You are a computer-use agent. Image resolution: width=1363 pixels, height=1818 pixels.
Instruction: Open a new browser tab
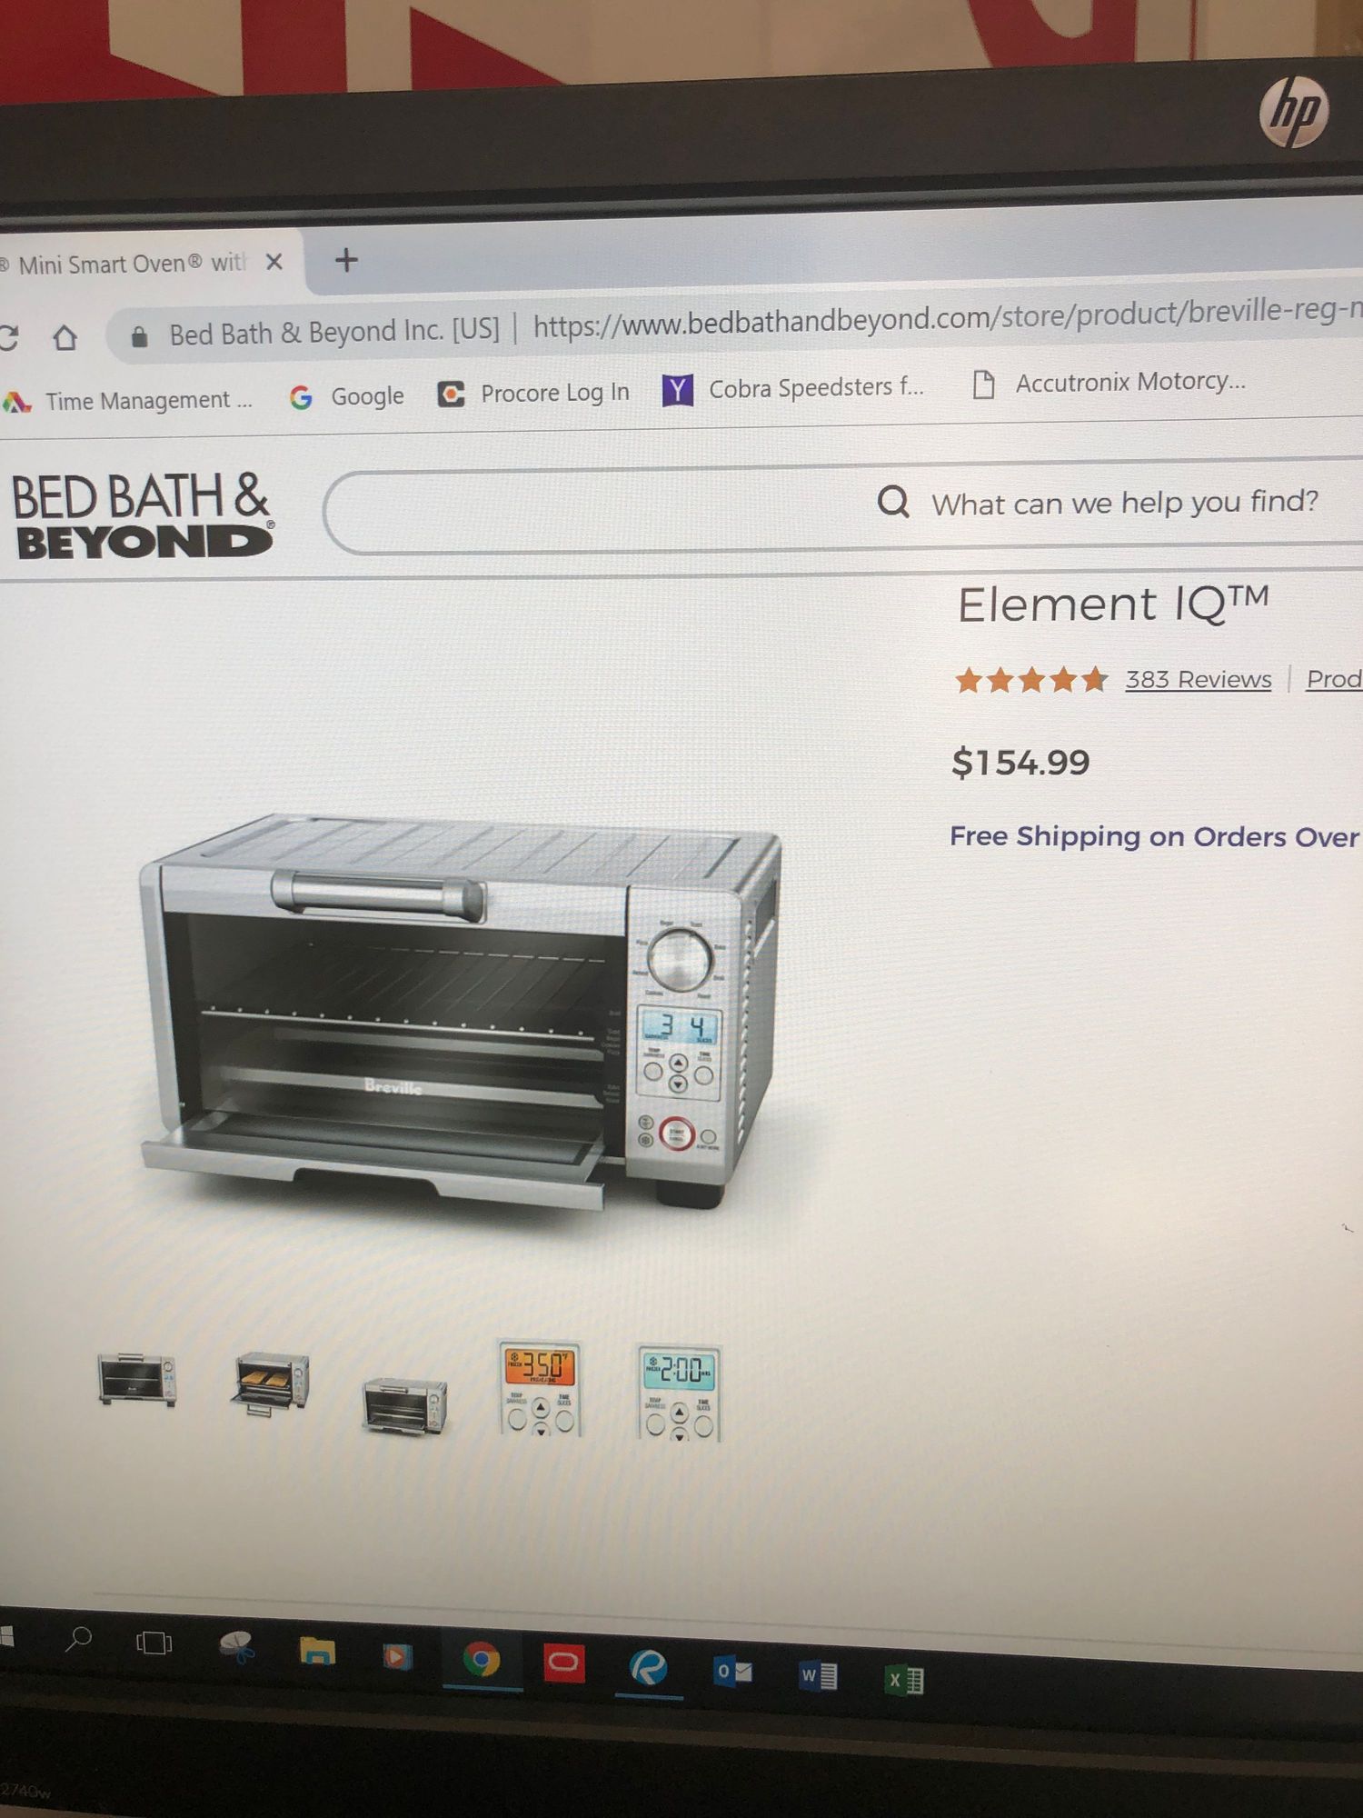pos(346,261)
